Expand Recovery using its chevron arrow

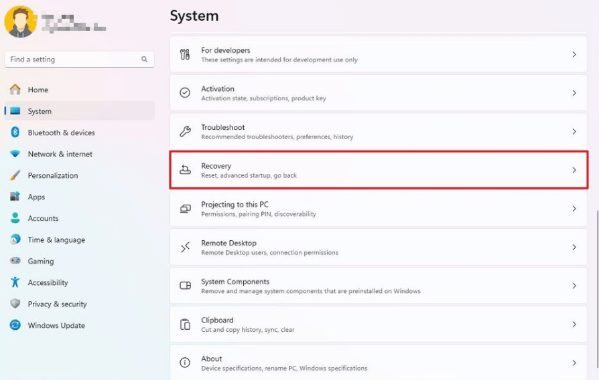click(574, 170)
